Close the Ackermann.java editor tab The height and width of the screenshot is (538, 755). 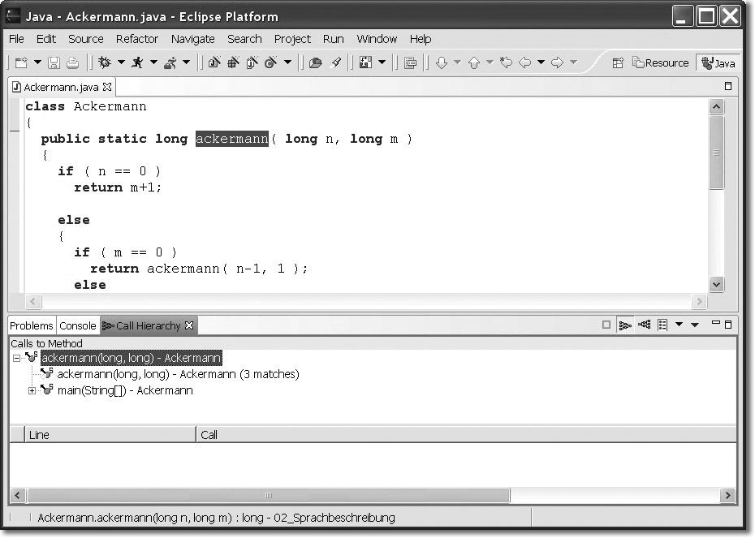pyautogui.click(x=107, y=86)
